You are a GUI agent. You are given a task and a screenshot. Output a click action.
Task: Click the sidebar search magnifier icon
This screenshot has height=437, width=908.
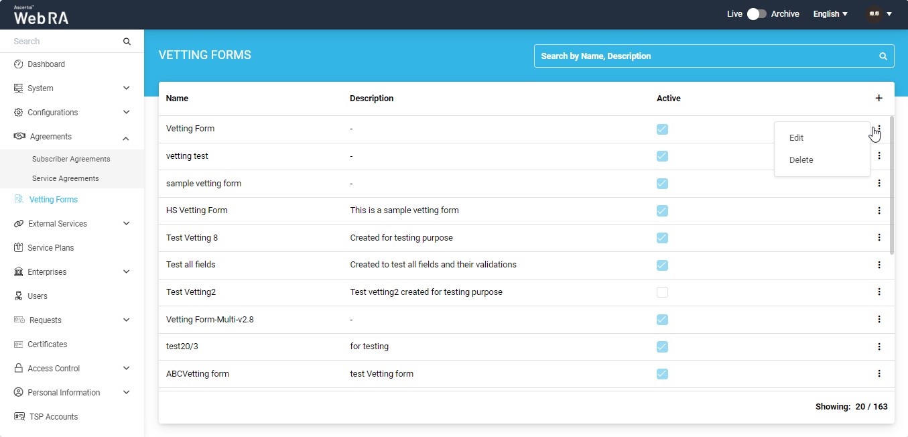click(127, 42)
